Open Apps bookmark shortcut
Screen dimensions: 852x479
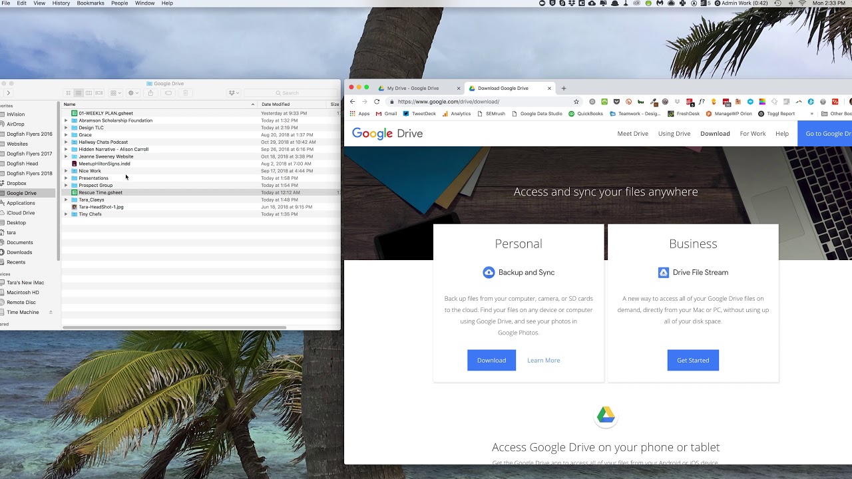pyautogui.click(x=360, y=114)
